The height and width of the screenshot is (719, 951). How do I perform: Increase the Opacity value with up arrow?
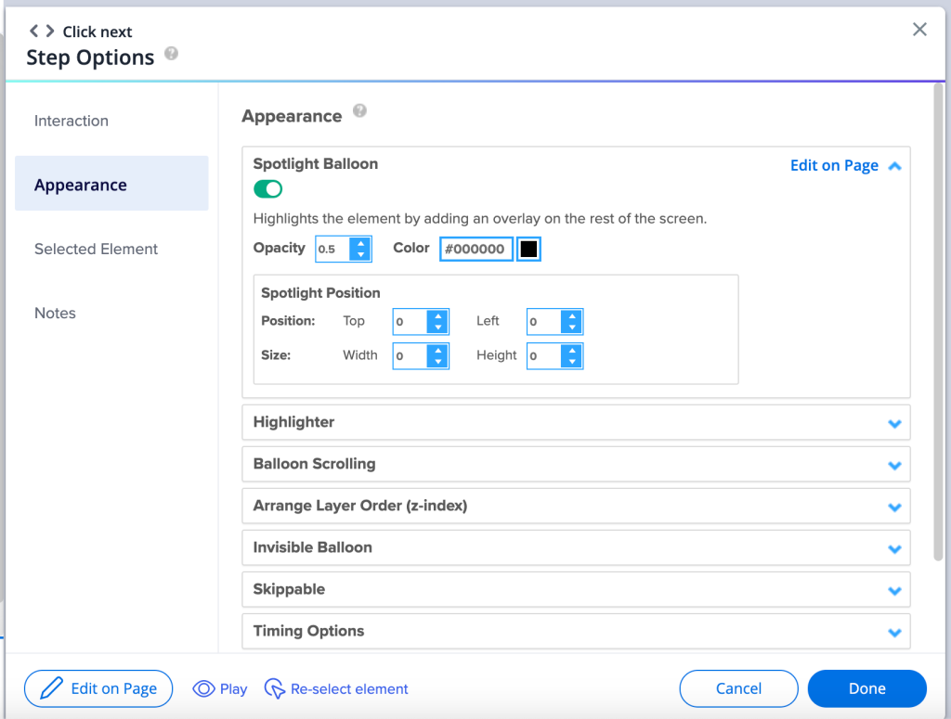(x=360, y=243)
